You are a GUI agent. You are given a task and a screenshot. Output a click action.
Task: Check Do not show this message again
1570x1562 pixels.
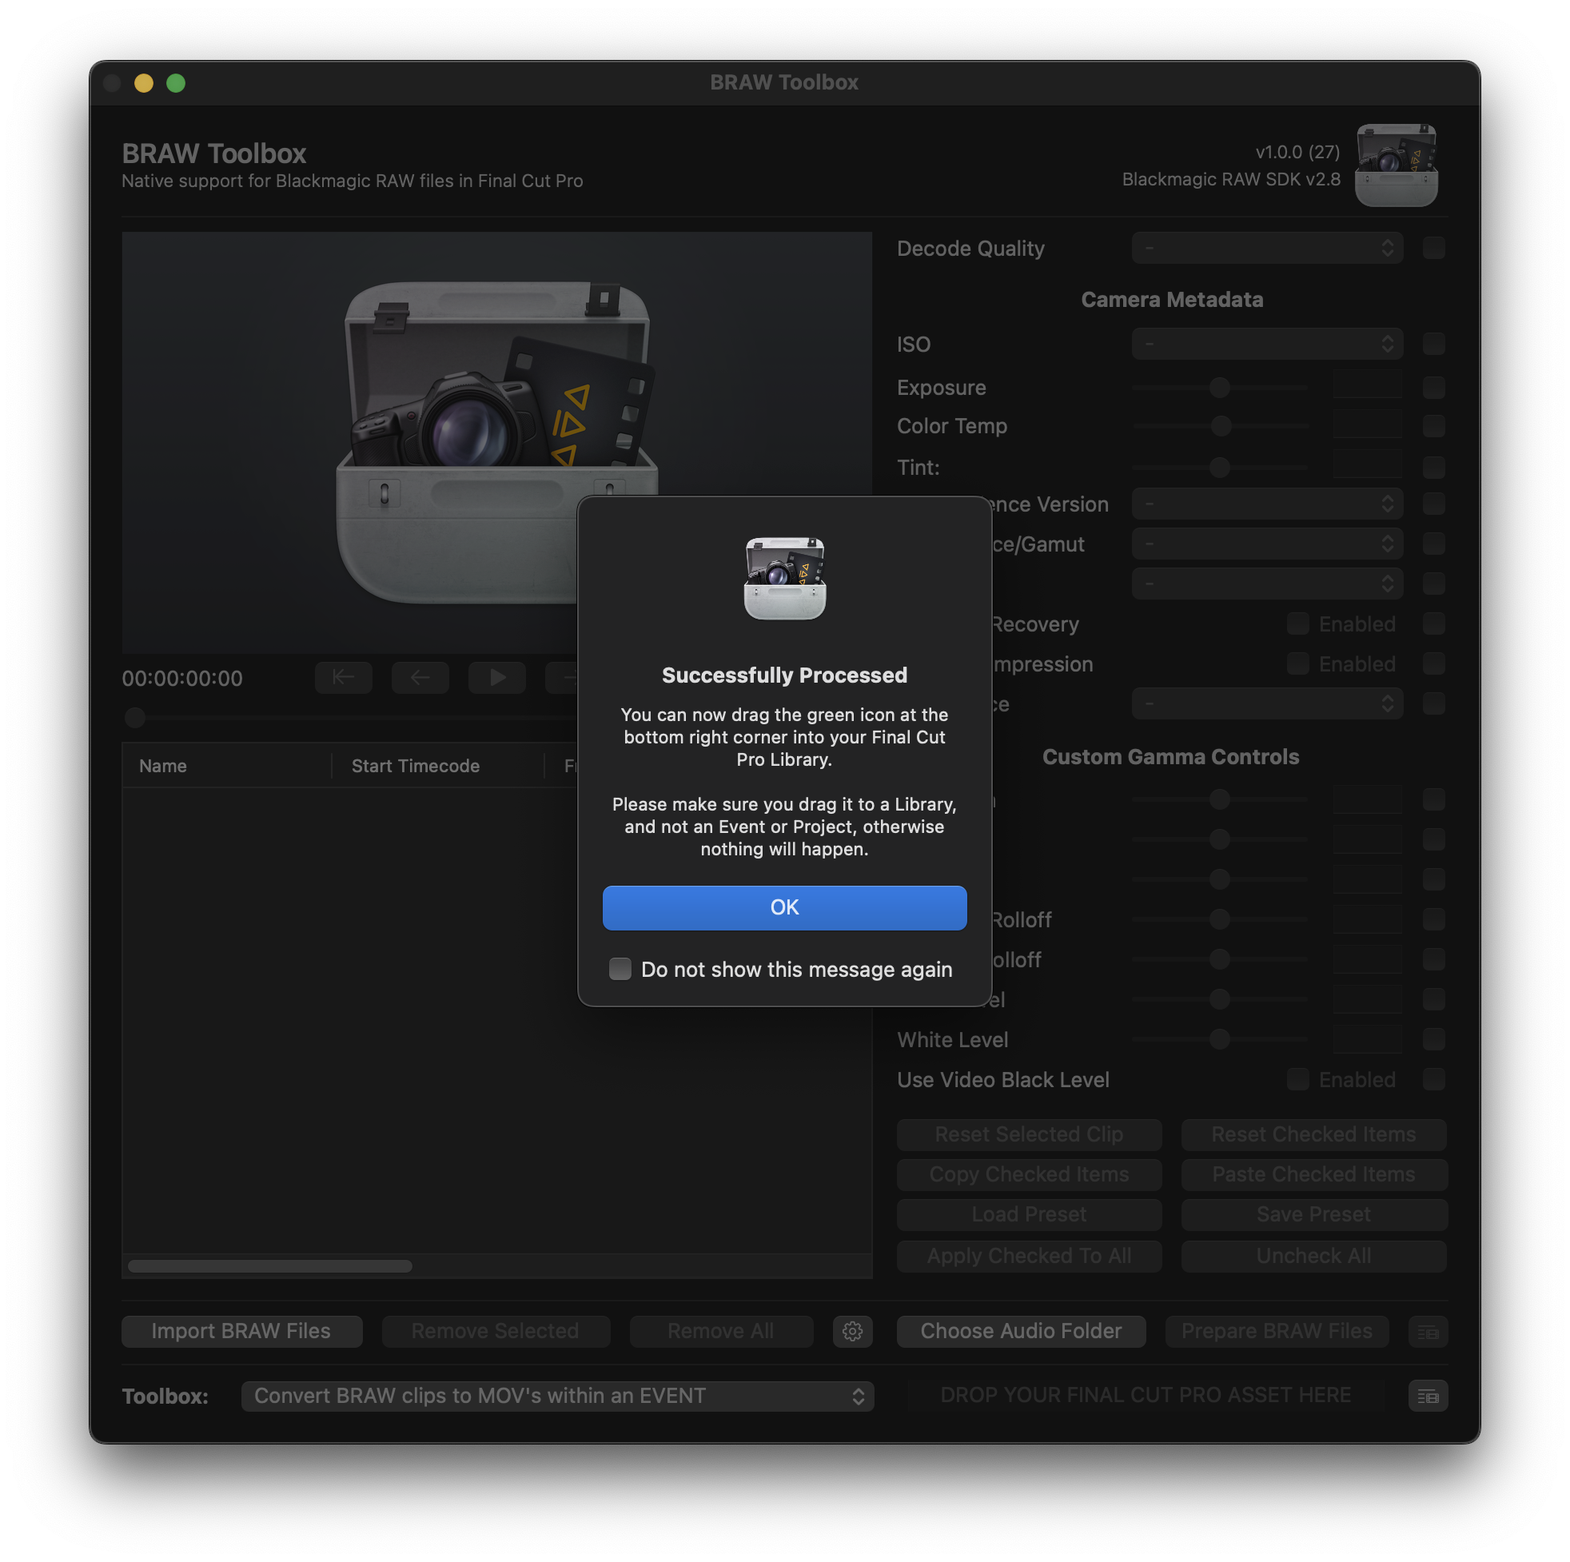click(620, 969)
